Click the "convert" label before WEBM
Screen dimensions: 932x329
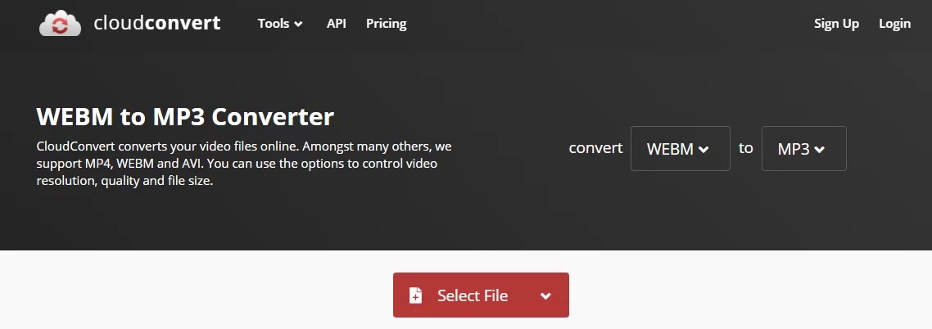[x=595, y=148]
